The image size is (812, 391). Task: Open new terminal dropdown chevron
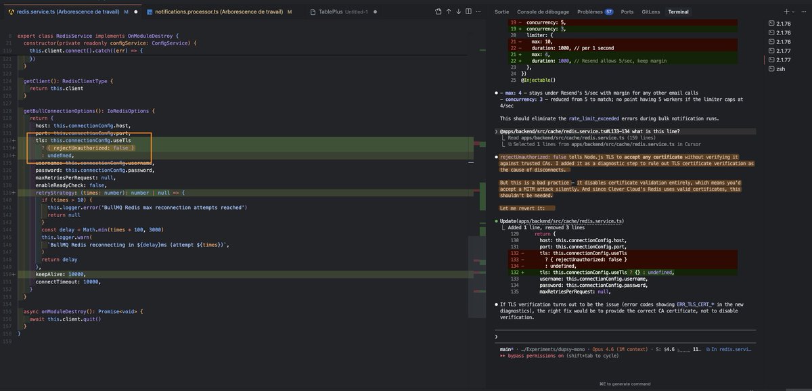[794, 11]
